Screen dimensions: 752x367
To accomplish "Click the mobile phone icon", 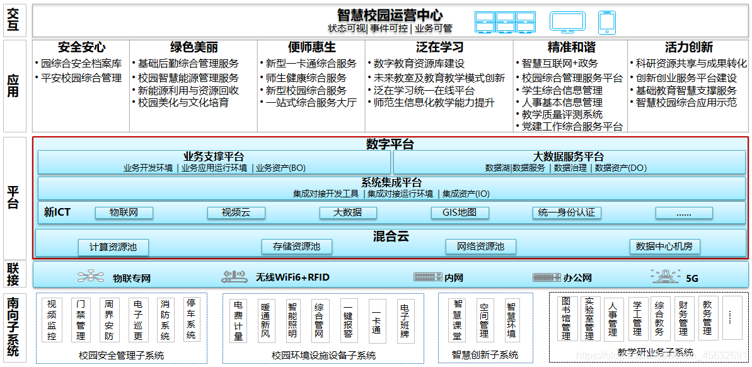I will (606, 22).
